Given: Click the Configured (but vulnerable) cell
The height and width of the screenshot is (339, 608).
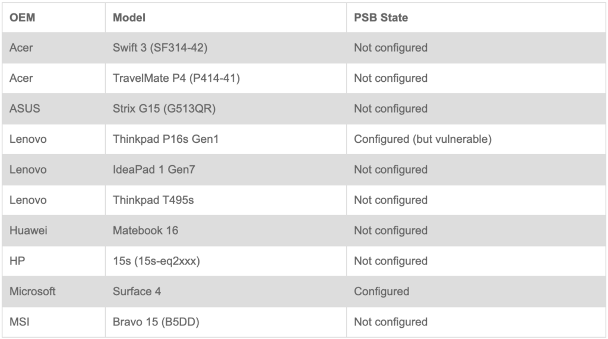Looking at the screenshot, I should click(x=423, y=139).
